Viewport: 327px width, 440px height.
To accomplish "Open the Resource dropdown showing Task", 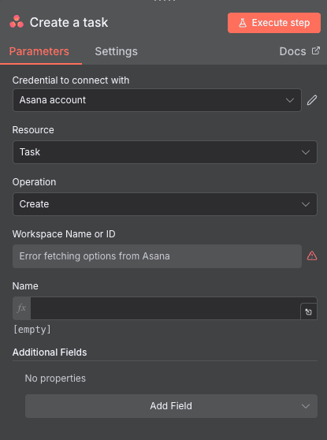I will [165, 152].
